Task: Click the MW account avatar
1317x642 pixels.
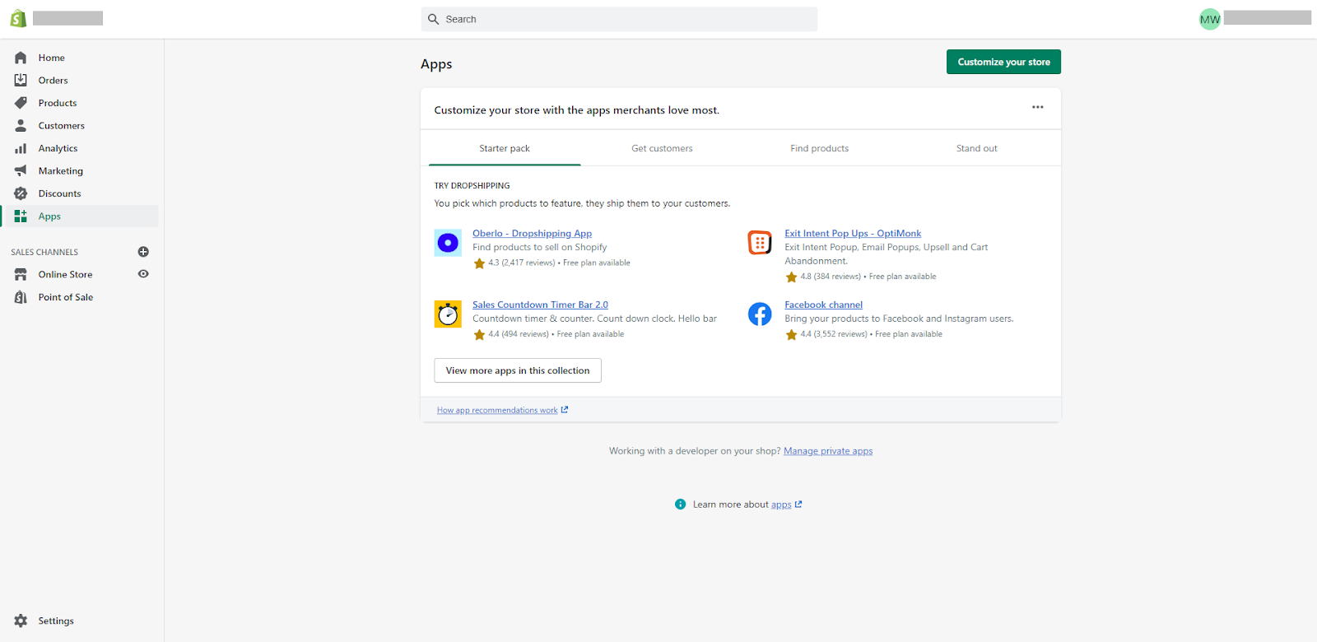Action: coord(1210,19)
